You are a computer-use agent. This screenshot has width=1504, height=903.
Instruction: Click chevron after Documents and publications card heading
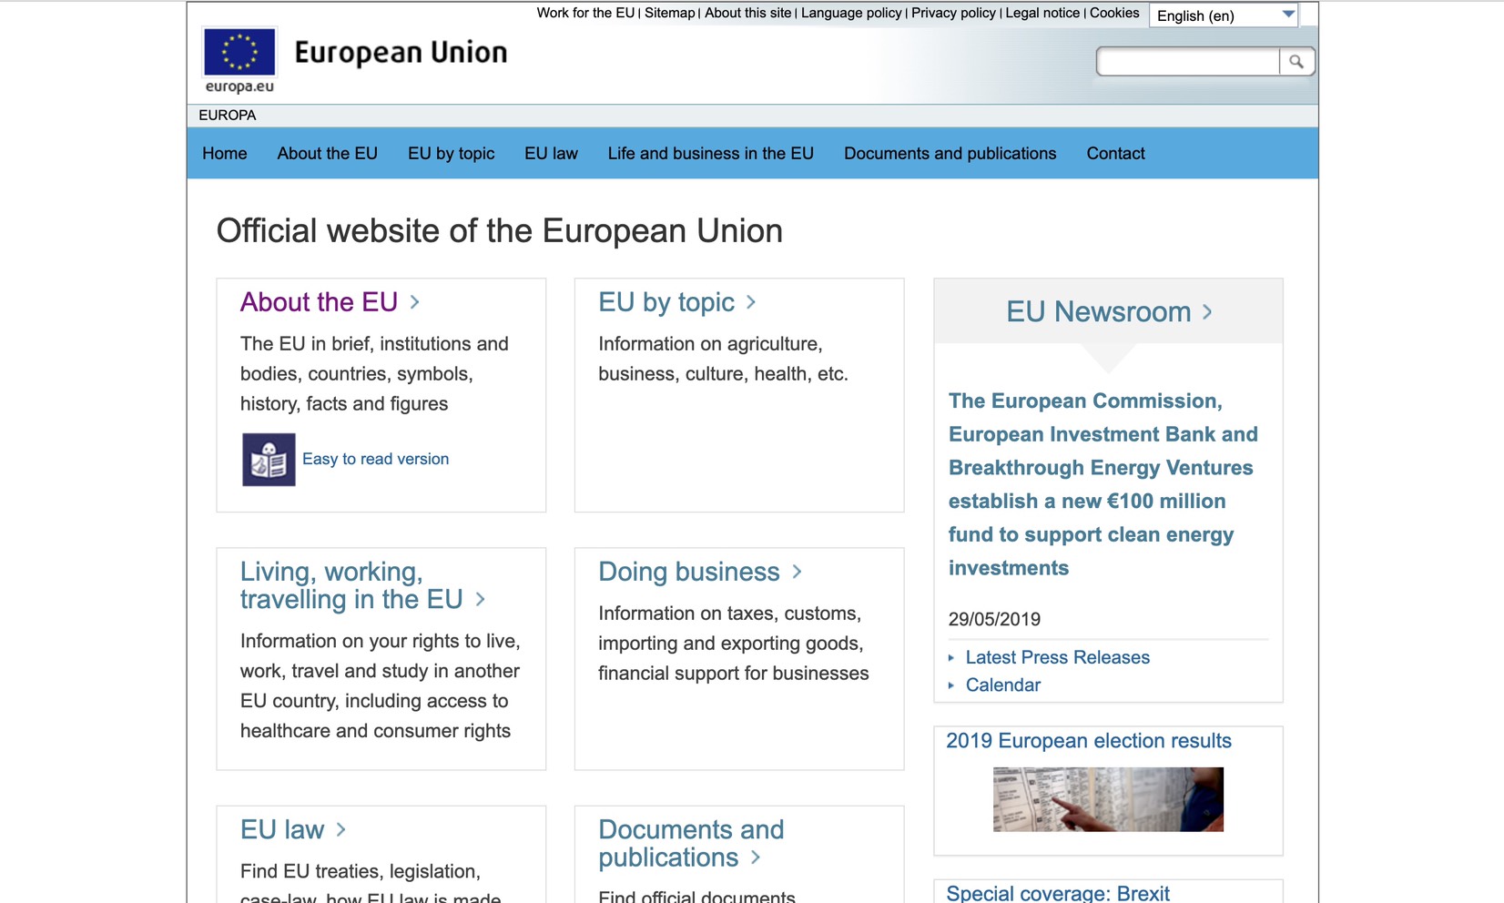(x=755, y=857)
